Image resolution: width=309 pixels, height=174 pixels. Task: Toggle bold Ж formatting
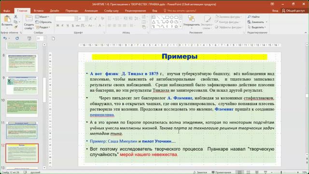pos(57,26)
